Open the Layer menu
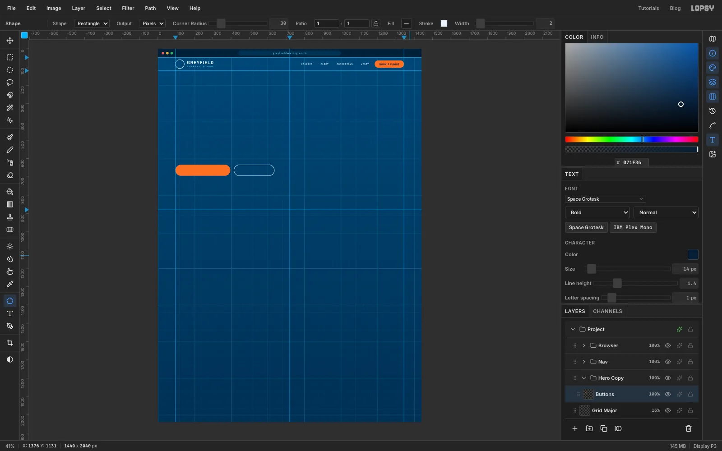 click(x=79, y=8)
